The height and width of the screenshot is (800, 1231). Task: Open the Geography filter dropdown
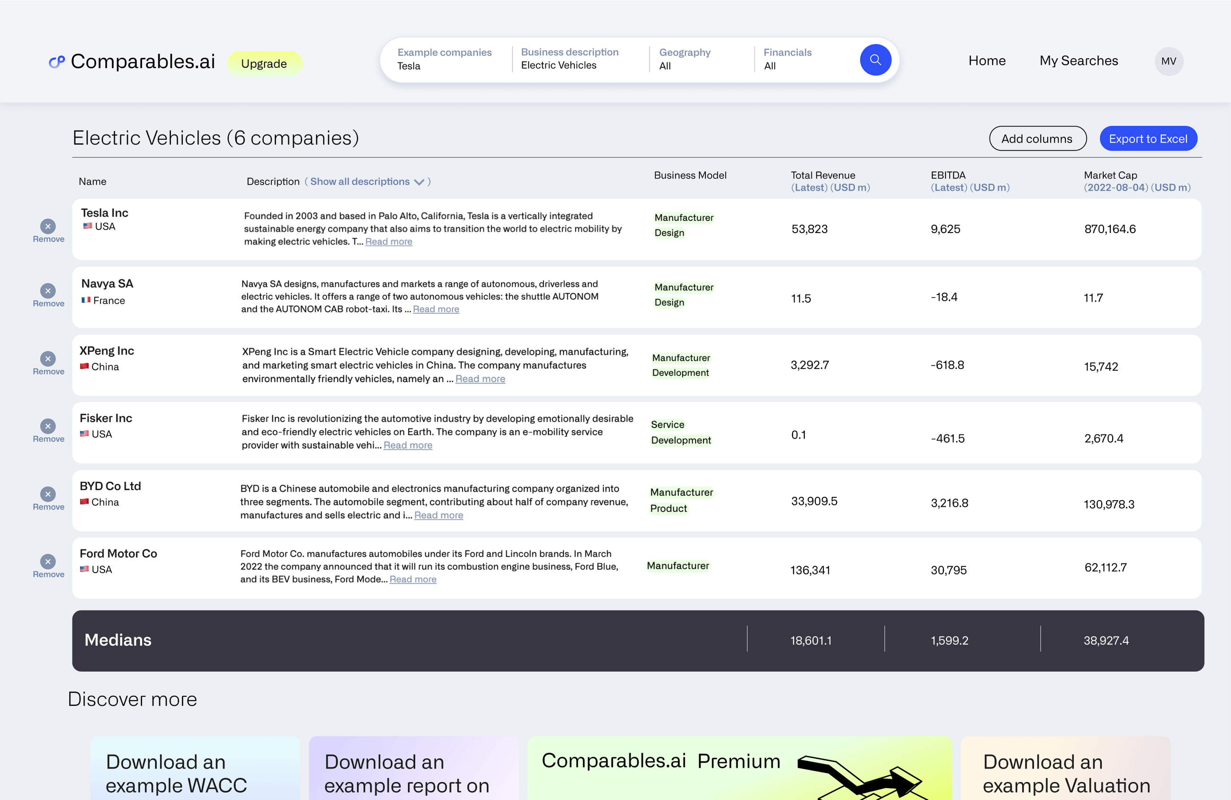click(x=684, y=59)
